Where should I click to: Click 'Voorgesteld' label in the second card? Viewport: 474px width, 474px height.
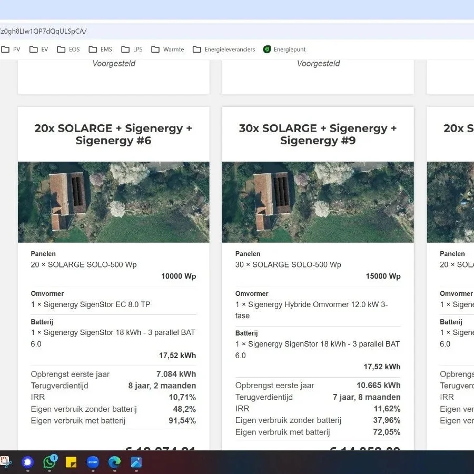318,64
